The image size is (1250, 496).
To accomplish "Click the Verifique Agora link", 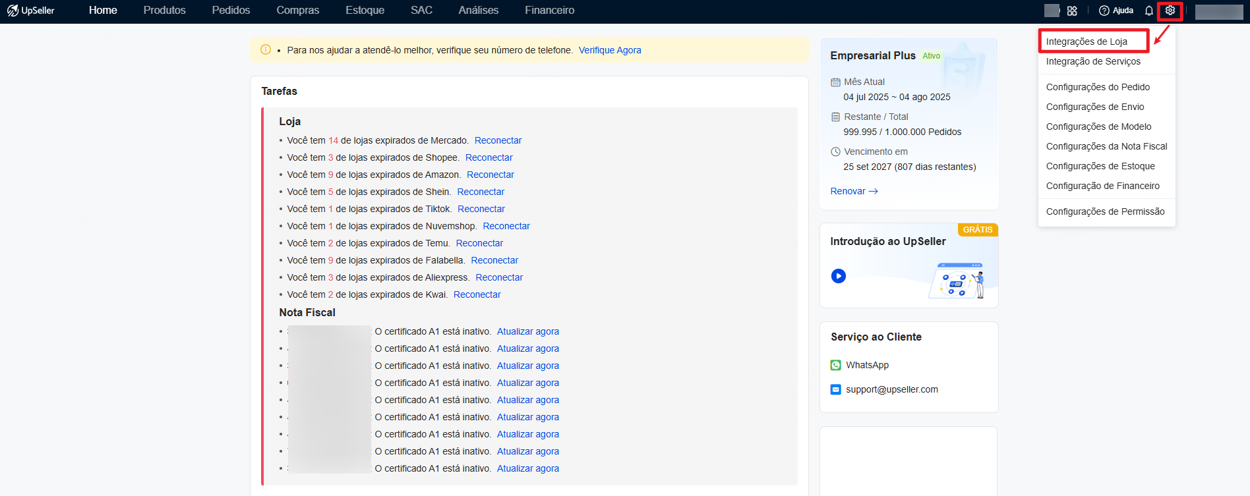I will tap(610, 50).
